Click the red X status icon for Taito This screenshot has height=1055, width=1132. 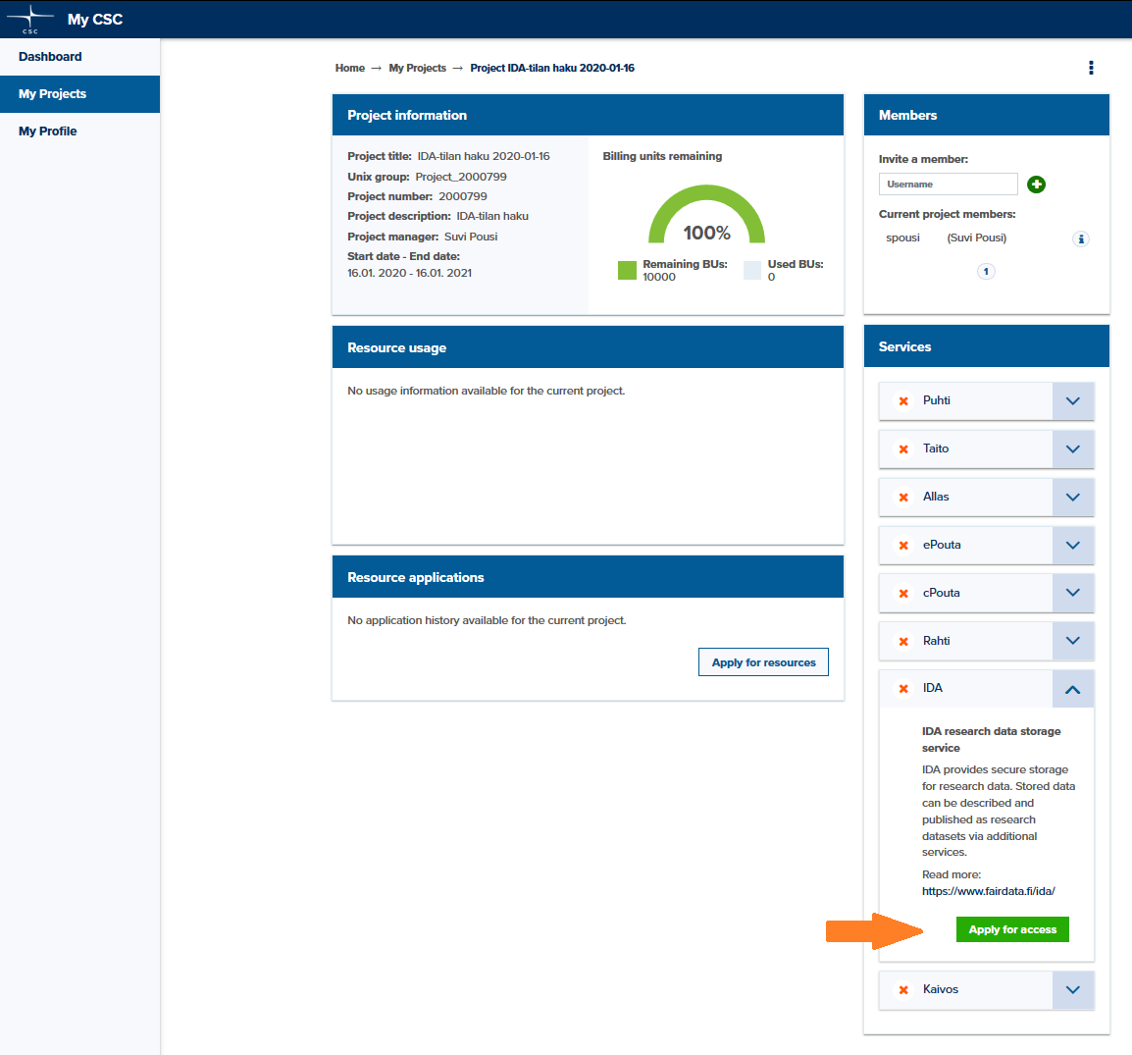click(903, 449)
